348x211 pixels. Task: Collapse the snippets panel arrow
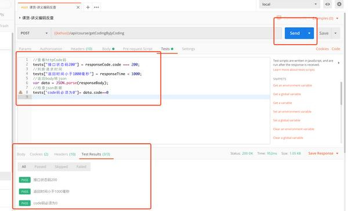(339, 63)
